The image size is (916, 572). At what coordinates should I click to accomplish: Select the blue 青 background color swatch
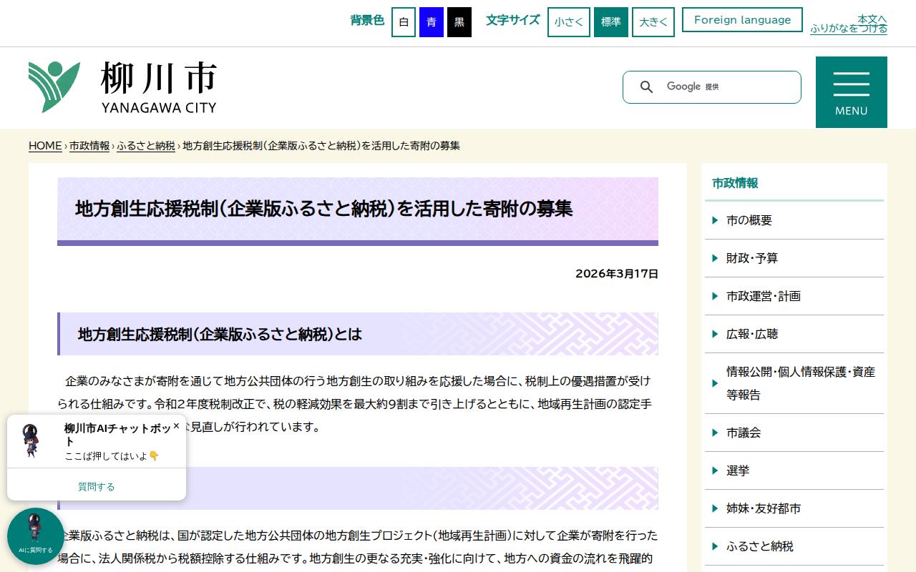[430, 21]
